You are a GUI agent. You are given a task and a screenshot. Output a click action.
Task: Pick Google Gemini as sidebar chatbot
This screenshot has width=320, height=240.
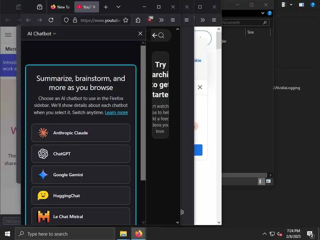[x=81, y=175]
